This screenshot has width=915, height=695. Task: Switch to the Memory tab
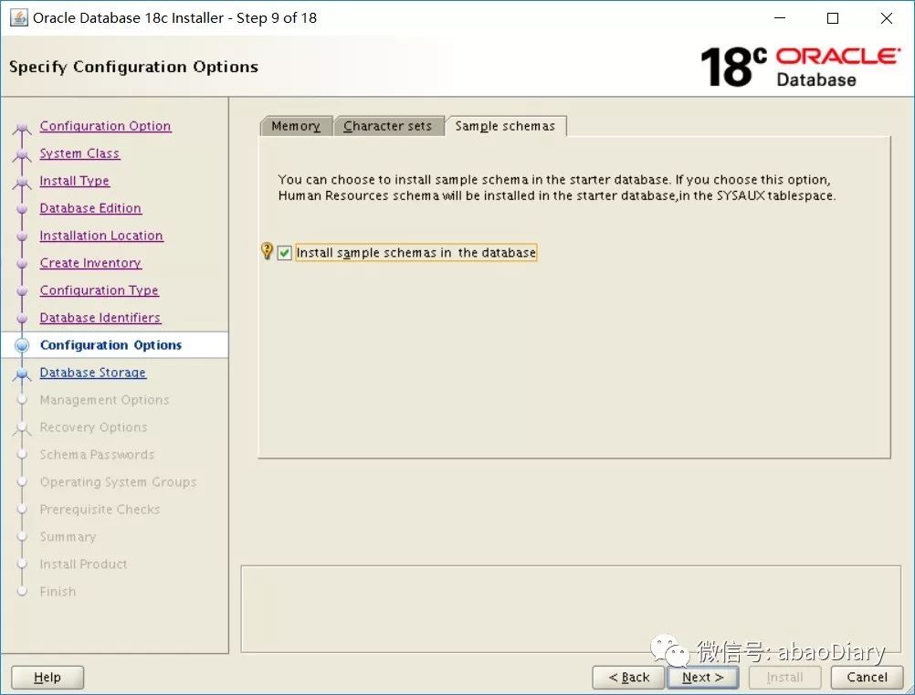296,126
